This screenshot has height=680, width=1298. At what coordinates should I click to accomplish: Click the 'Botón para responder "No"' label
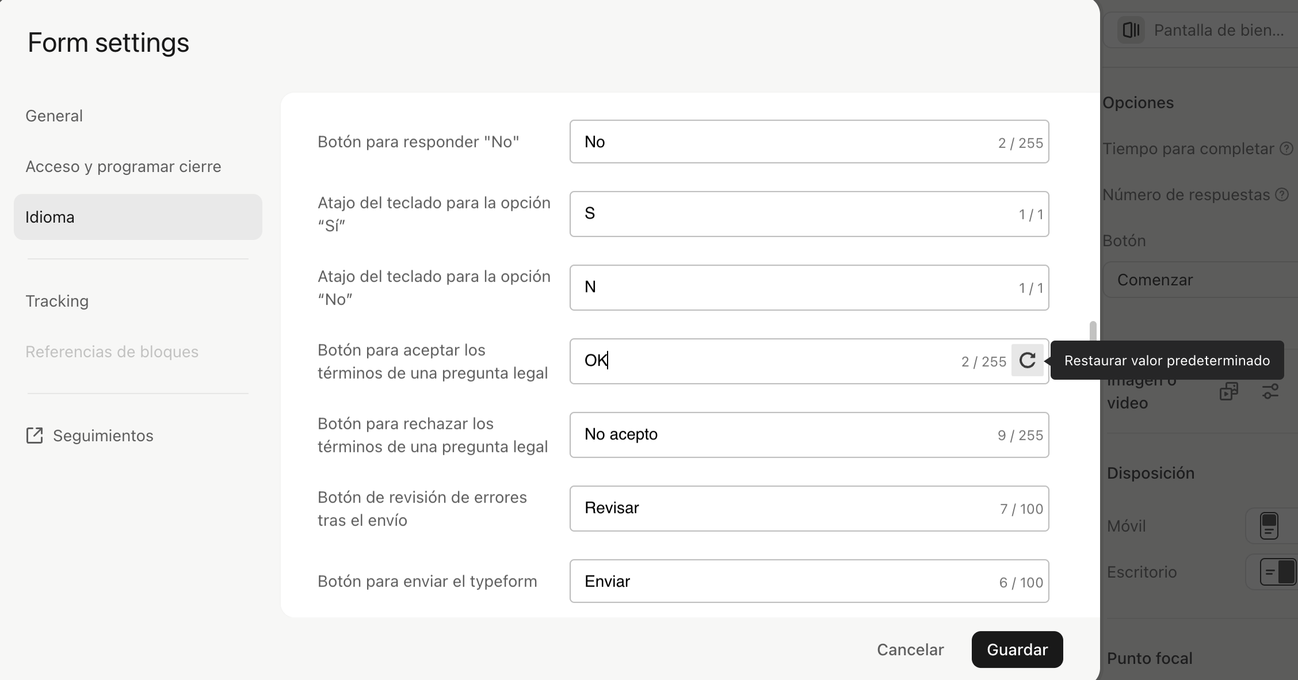pos(418,142)
